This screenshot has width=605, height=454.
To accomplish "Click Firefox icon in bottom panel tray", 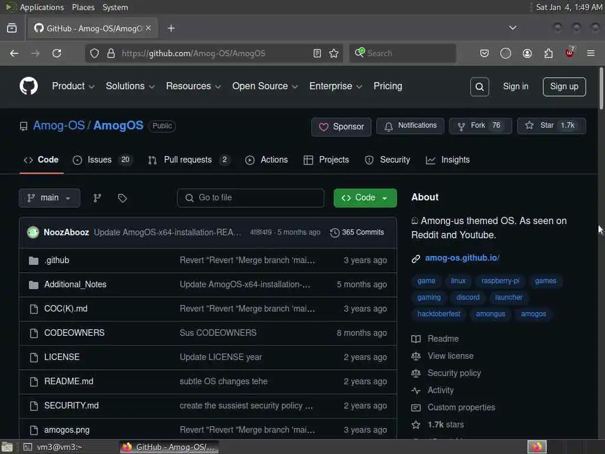I will (x=537, y=447).
